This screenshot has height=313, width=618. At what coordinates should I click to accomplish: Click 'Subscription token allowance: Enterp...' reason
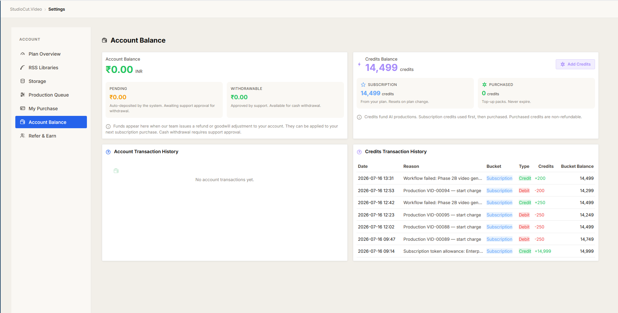pos(443,251)
